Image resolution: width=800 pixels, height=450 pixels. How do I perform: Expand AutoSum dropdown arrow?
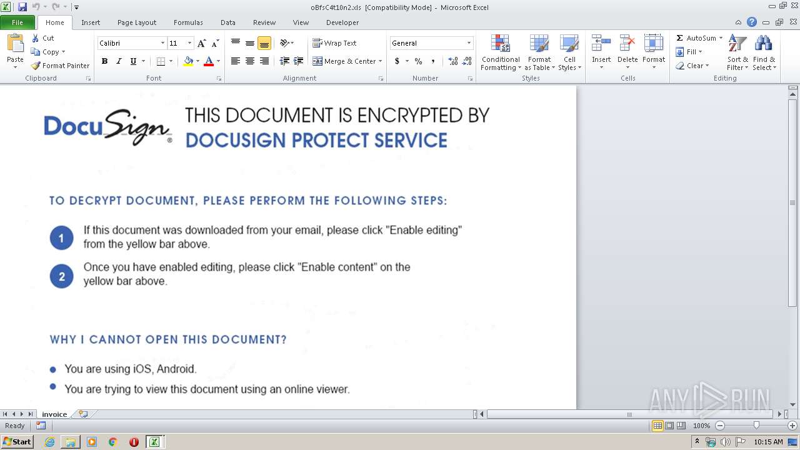(721, 38)
